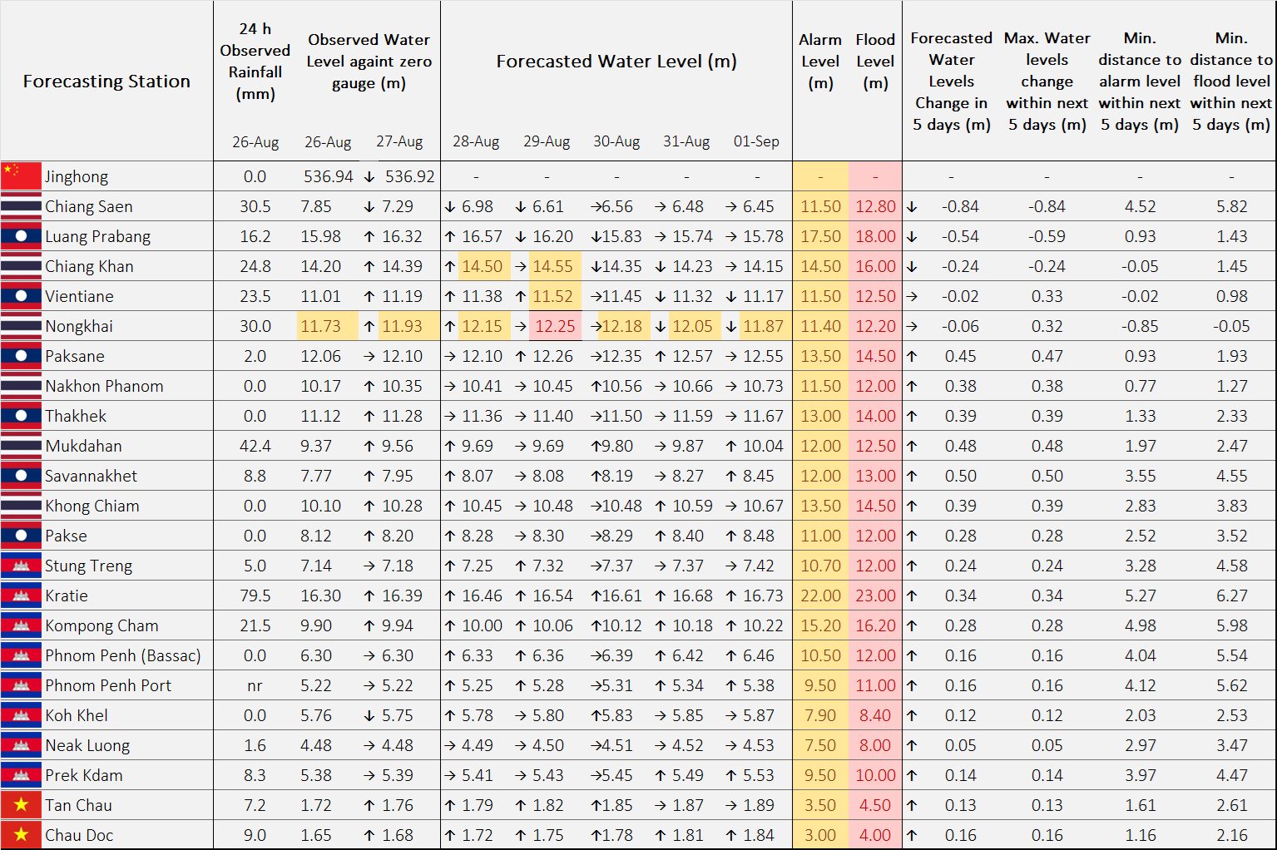Screen dimensions: 1277x850
Task: Click the Alarm Level (m) column header
Action: 820,62
